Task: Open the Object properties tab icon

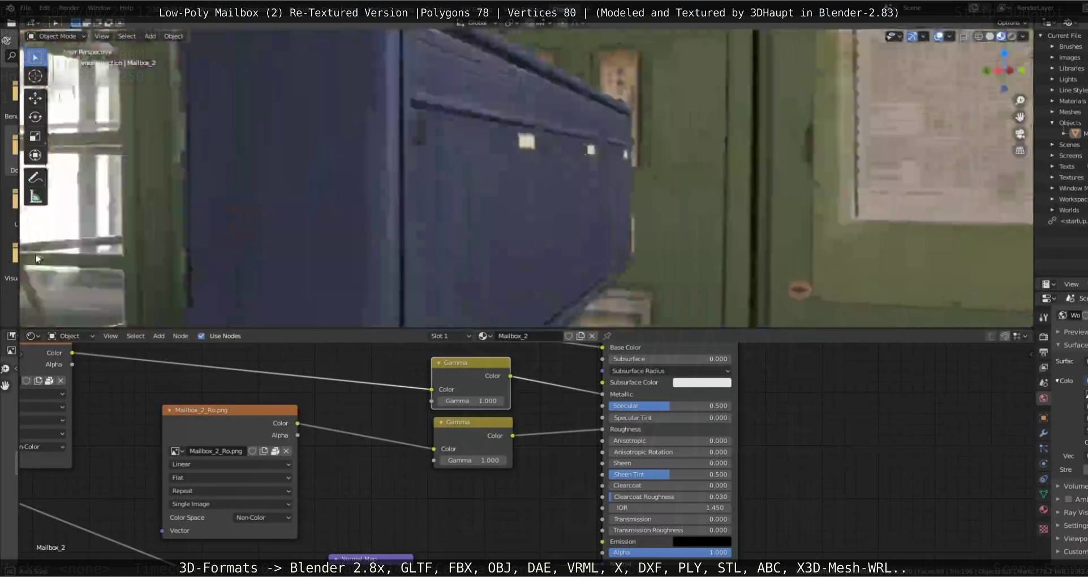Action: (x=1044, y=418)
